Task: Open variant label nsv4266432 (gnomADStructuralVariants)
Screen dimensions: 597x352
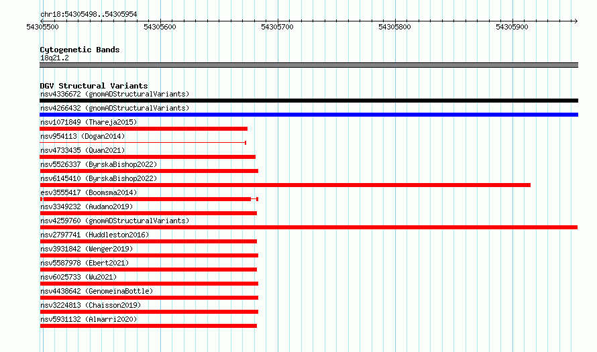Action: [115, 108]
